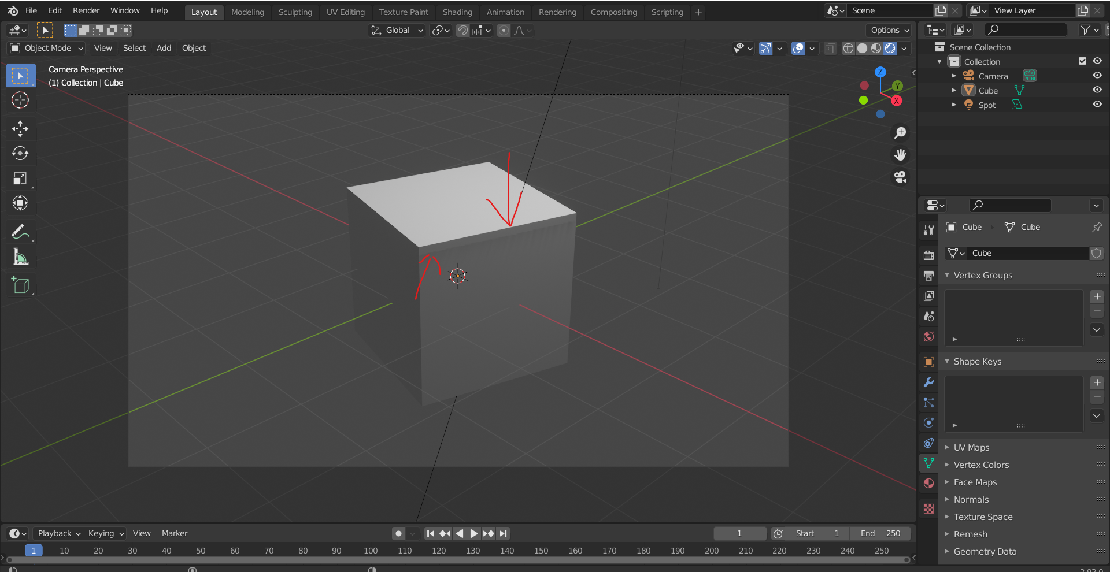Switch to the Sculpting workspace tab
The height and width of the screenshot is (572, 1110).
click(x=295, y=12)
